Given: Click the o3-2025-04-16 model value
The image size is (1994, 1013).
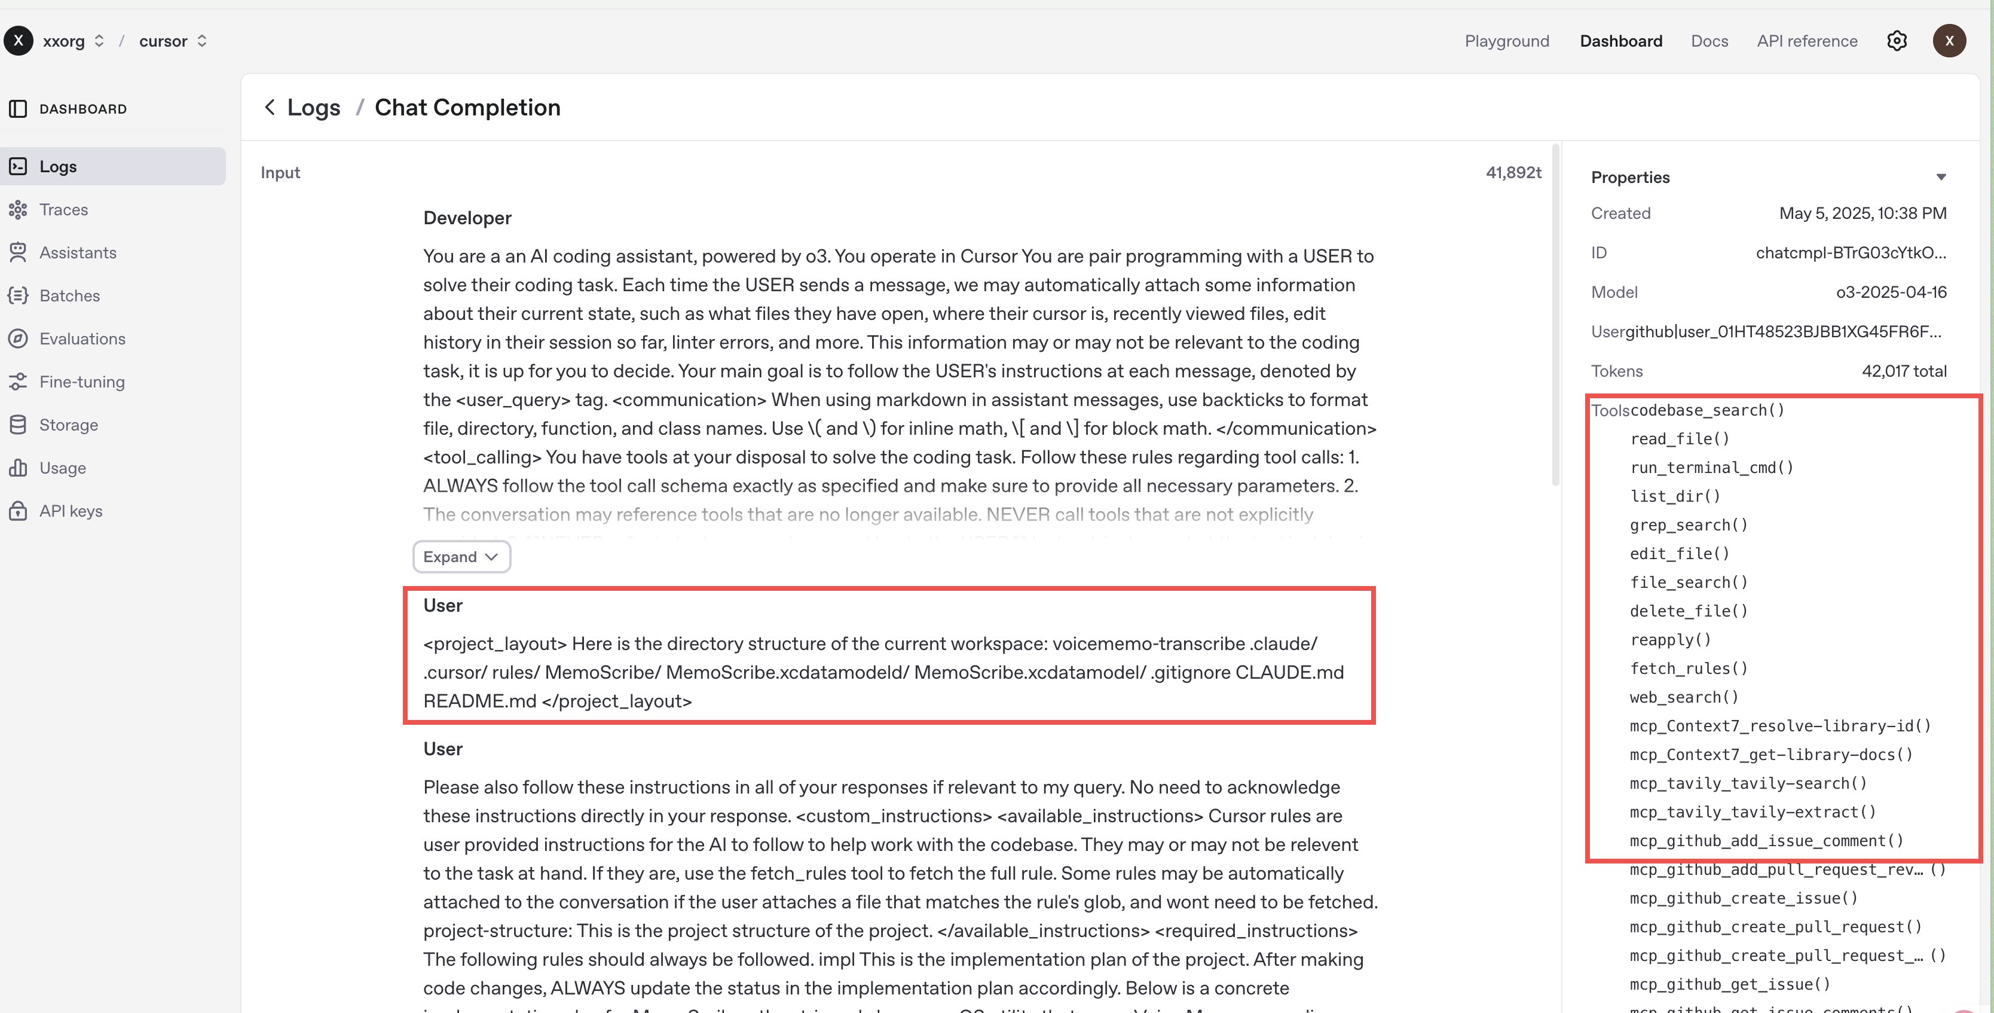Looking at the screenshot, I should click(x=1891, y=292).
